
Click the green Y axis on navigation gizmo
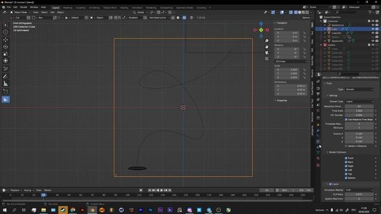click(x=261, y=30)
